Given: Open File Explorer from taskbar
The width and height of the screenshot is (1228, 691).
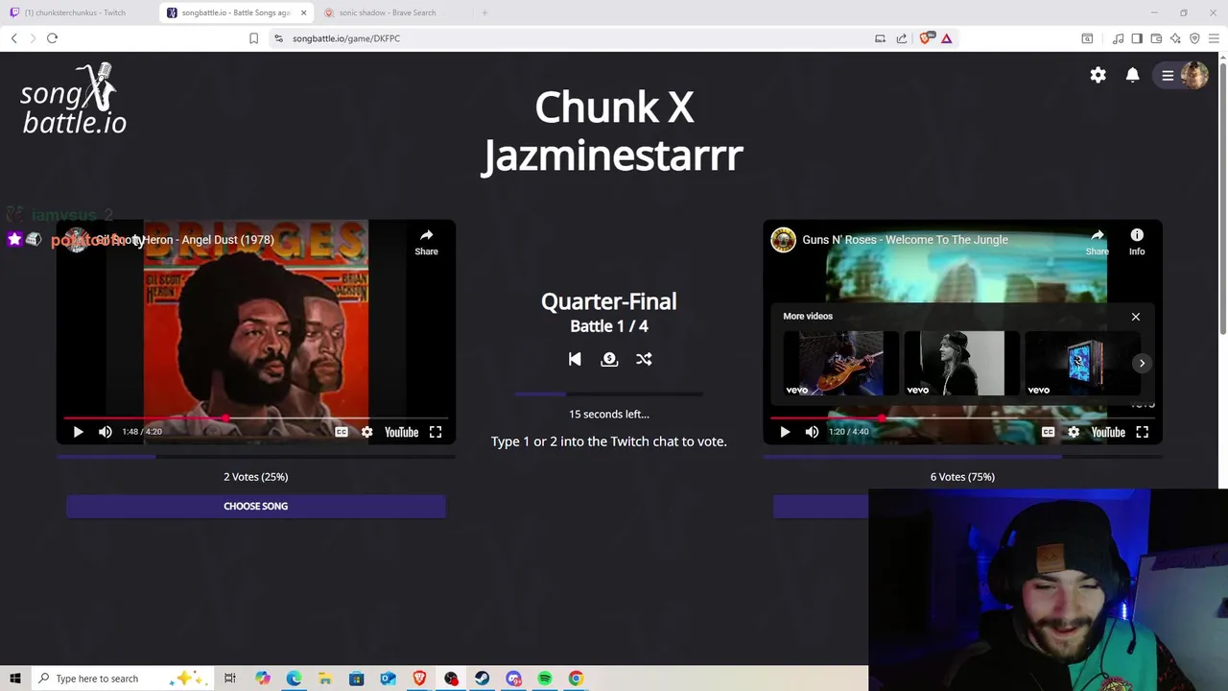Looking at the screenshot, I should tap(325, 679).
